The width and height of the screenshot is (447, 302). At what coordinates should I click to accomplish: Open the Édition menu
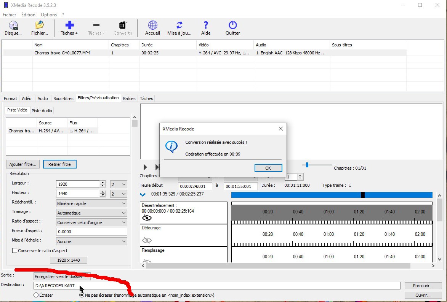[x=28, y=15]
